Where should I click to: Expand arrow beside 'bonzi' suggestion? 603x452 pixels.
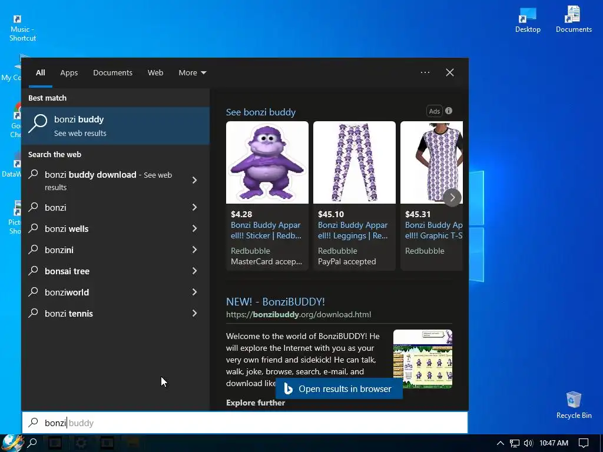(x=194, y=207)
